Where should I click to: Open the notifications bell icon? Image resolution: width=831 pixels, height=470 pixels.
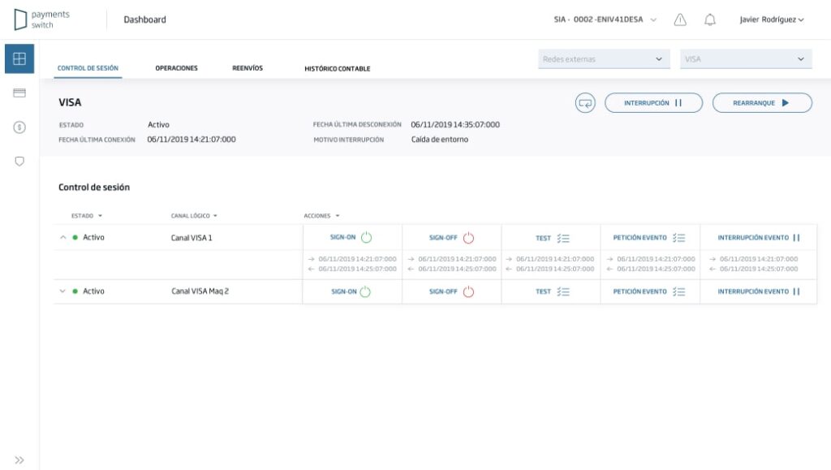click(709, 19)
